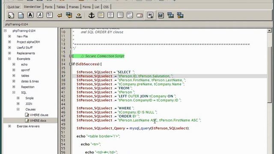Center text with the center align icon
The width and height of the screenshot is (274, 154).
point(110,15)
